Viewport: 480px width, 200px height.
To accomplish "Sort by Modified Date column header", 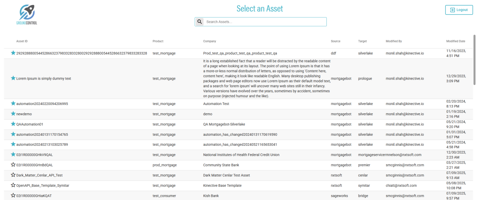I will pyautogui.click(x=455, y=41).
